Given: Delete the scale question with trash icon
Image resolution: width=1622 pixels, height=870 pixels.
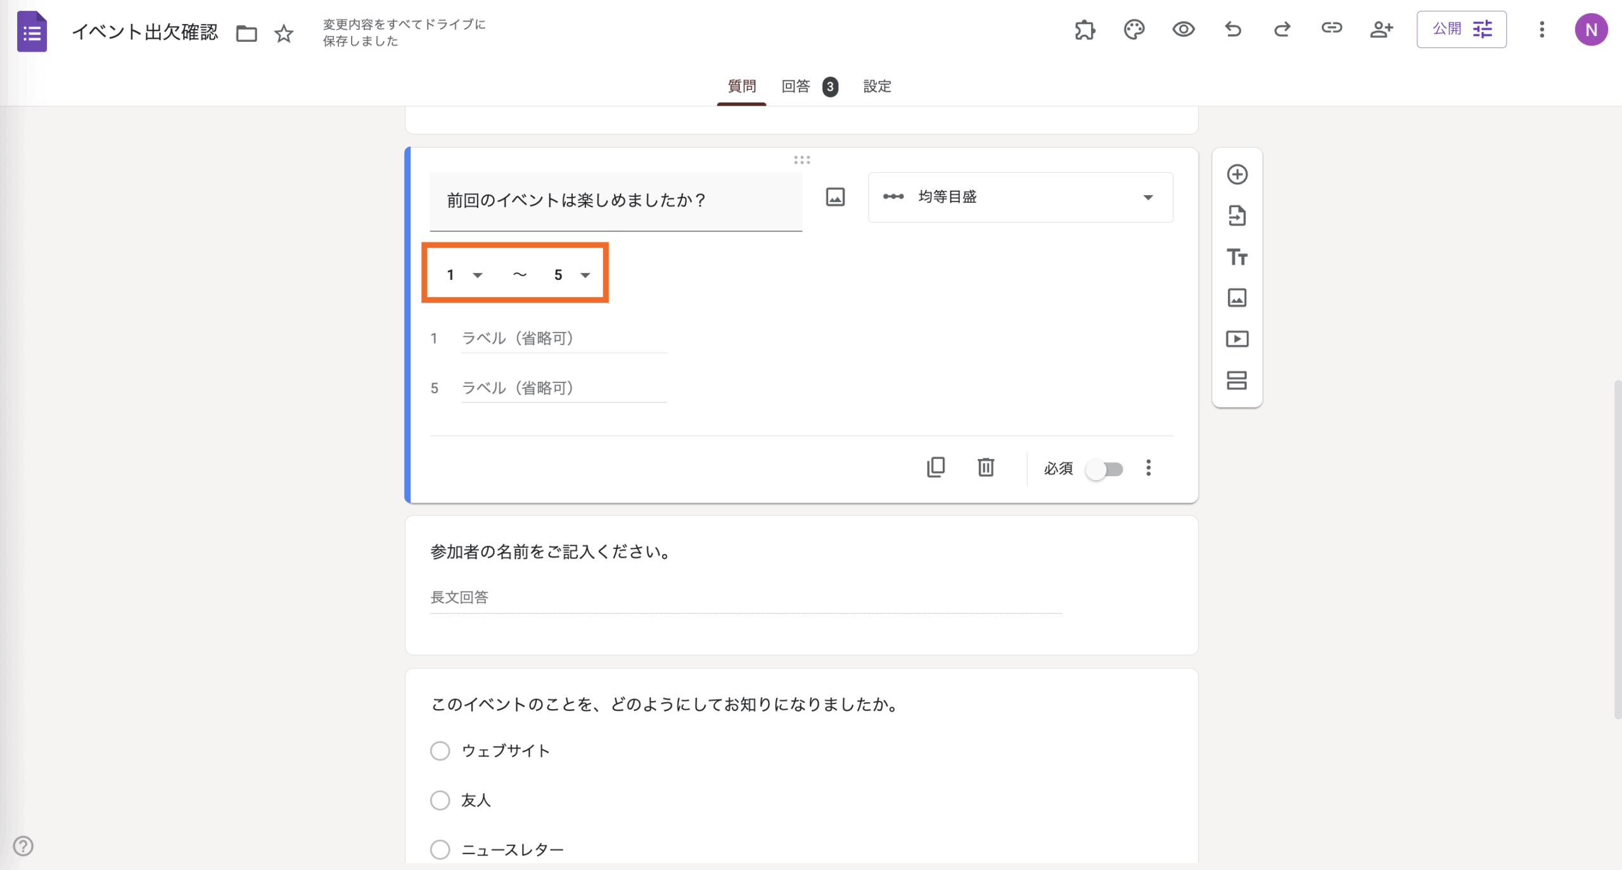Looking at the screenshot, I should (986, 467).
